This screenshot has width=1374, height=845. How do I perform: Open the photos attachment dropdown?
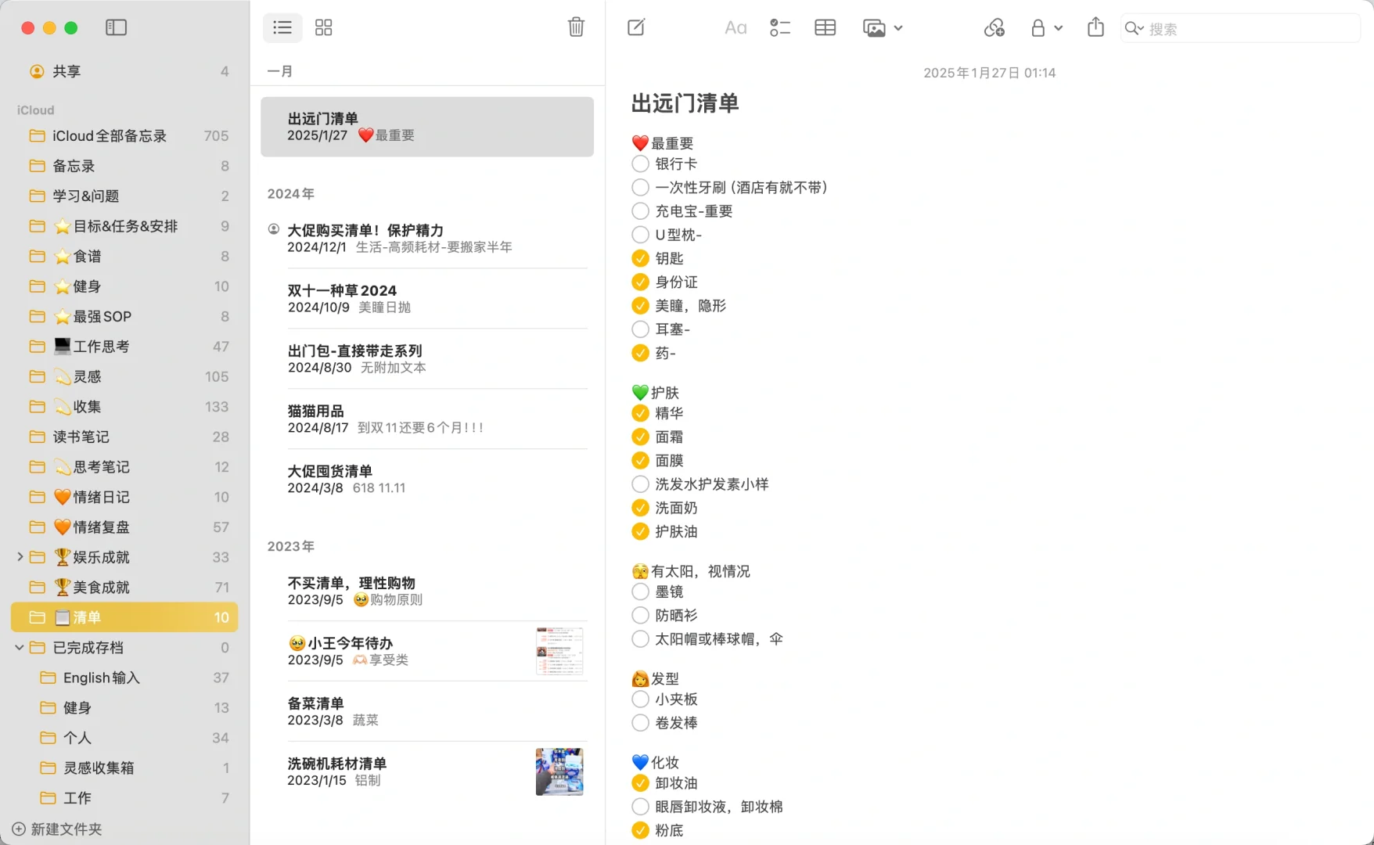coord(898,27)
